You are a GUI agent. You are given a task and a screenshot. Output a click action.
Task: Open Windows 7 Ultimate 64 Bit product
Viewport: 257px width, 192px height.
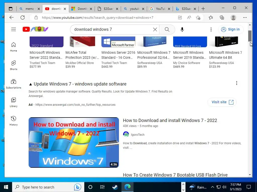point(225,52)
